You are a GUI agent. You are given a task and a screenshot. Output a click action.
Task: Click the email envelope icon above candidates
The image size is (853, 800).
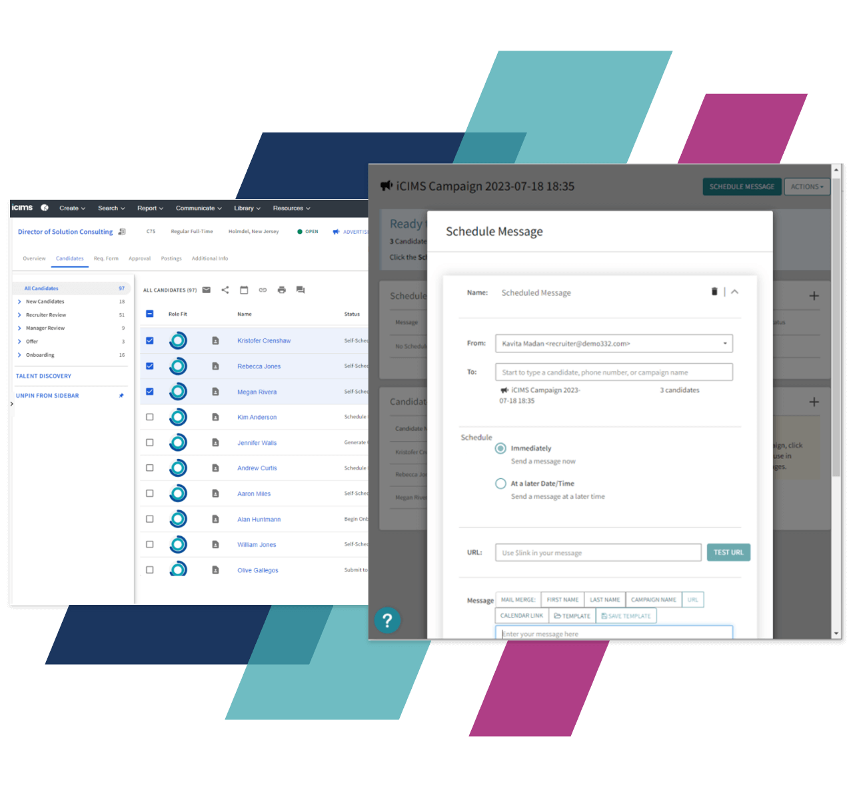point(207,290)
